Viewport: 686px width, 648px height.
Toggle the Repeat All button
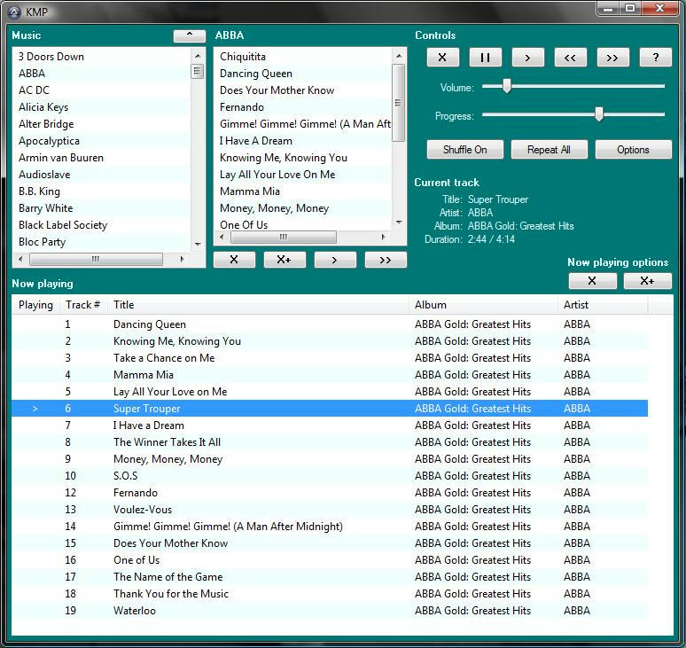(x=549, y=150)
